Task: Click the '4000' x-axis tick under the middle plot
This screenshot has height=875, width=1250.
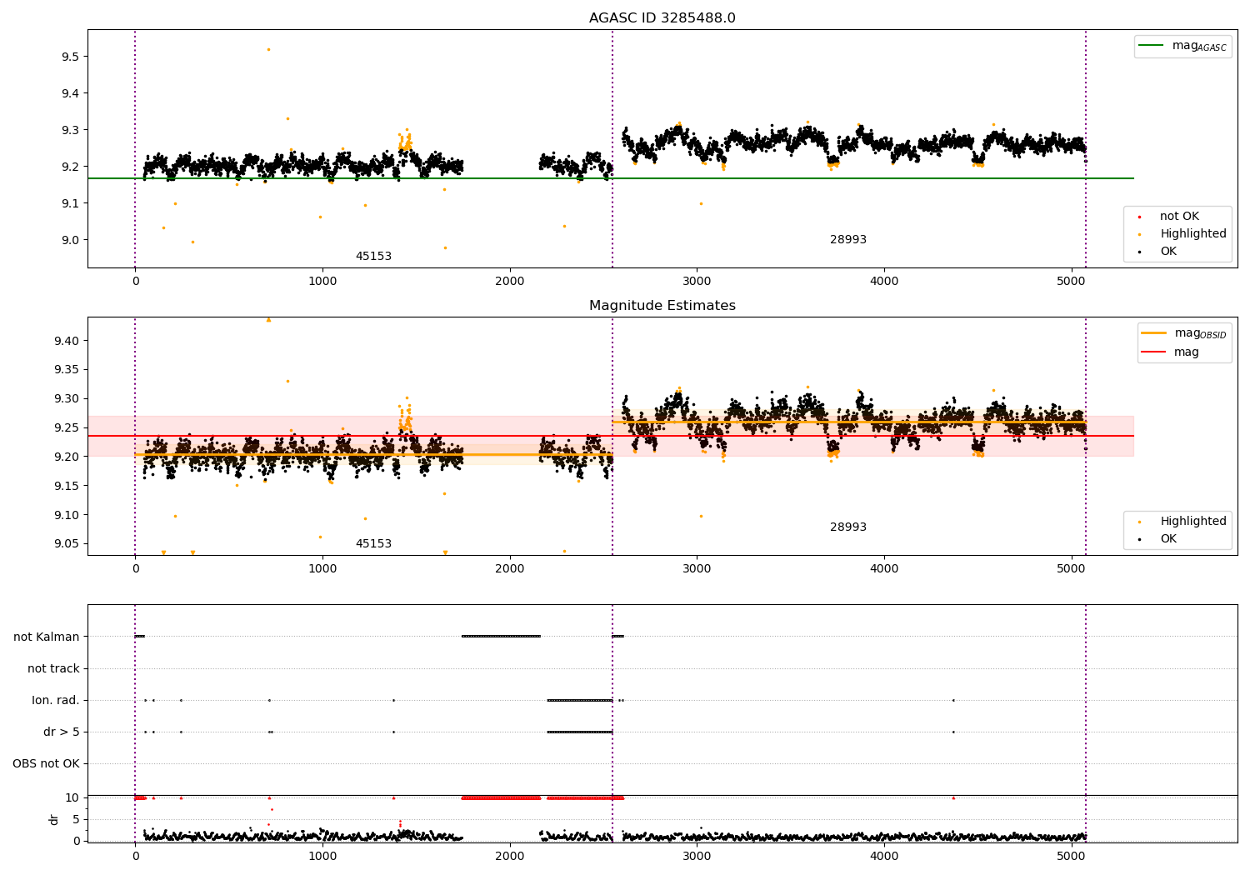Action: coord(884,568)
